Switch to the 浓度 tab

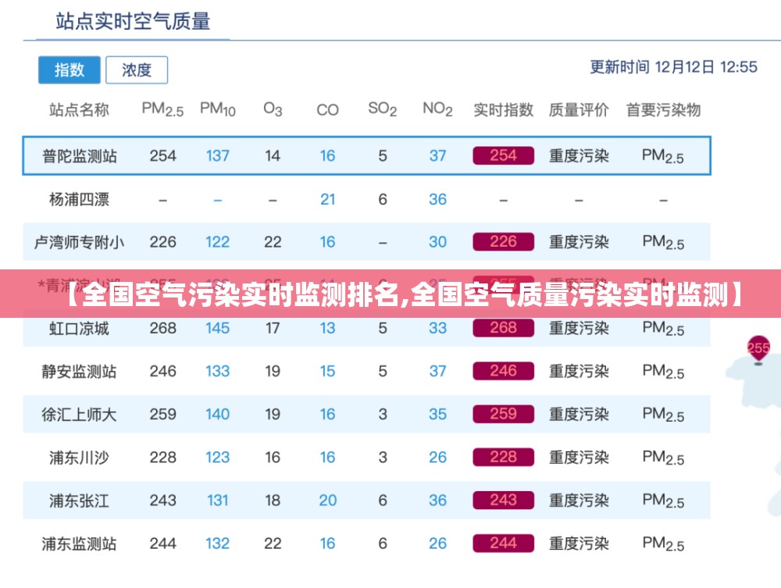click(137, 69)
